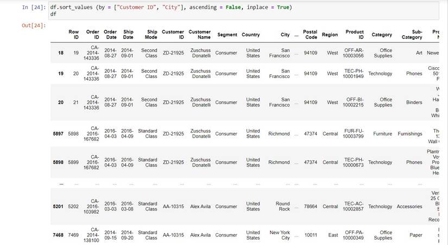The image size is (448, 245).
Task: Click Product ID OFF-BI-10002215
Action: click(x=354, y=102)
